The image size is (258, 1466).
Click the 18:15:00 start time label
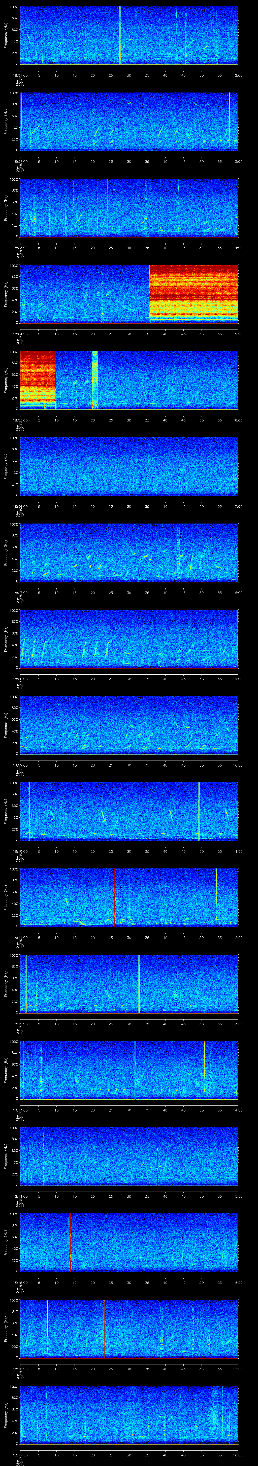point(20,1283)
